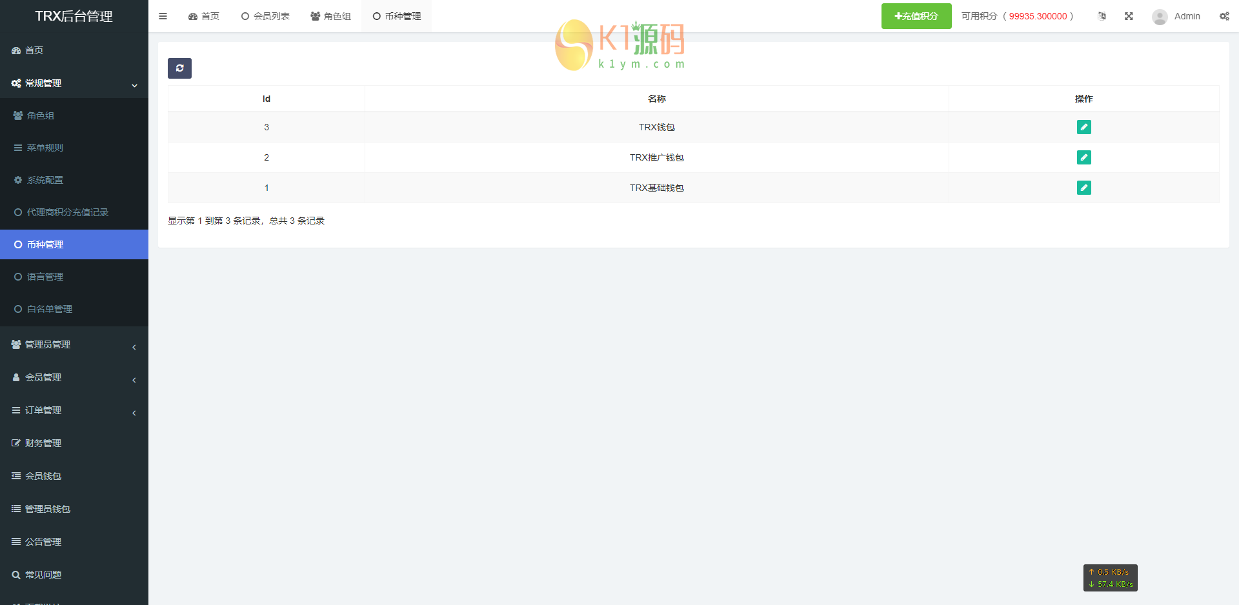This screenshot has width=1239, height=605.
Task: Expand the 会员管理 sidebar section
Action: [74, 377]
